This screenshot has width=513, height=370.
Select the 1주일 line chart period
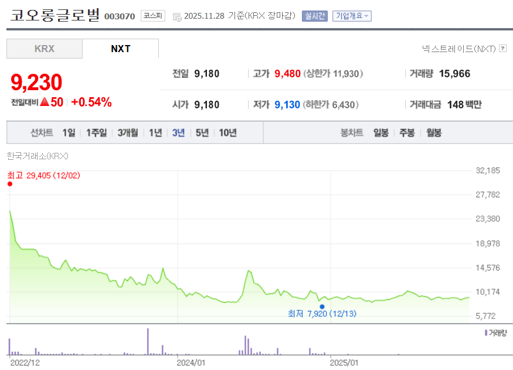(96, 132)
